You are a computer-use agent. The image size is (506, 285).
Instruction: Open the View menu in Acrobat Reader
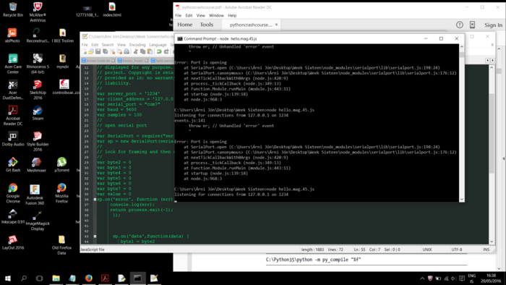click(201, 15)
